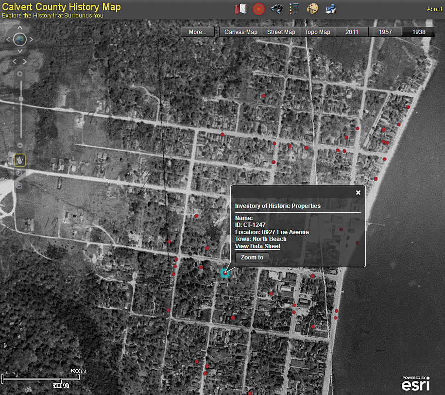The width and height of the screenshot is (445, 395).
Task: Open the legend list icon
Action: click(294, 9)
